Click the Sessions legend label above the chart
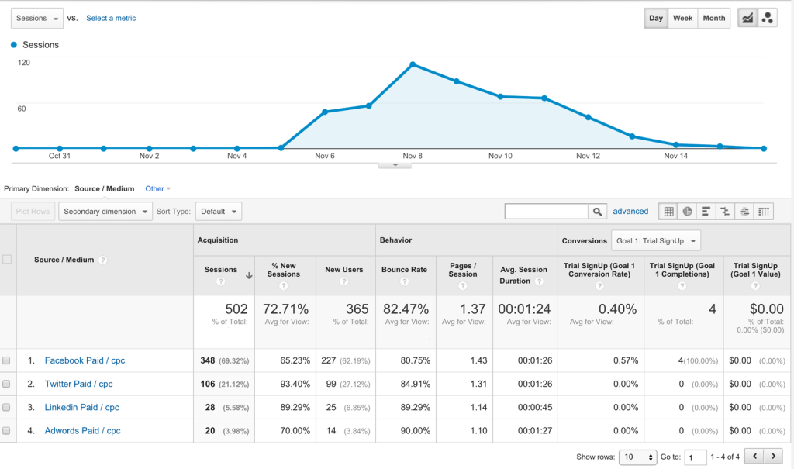 tap(40, 44)
